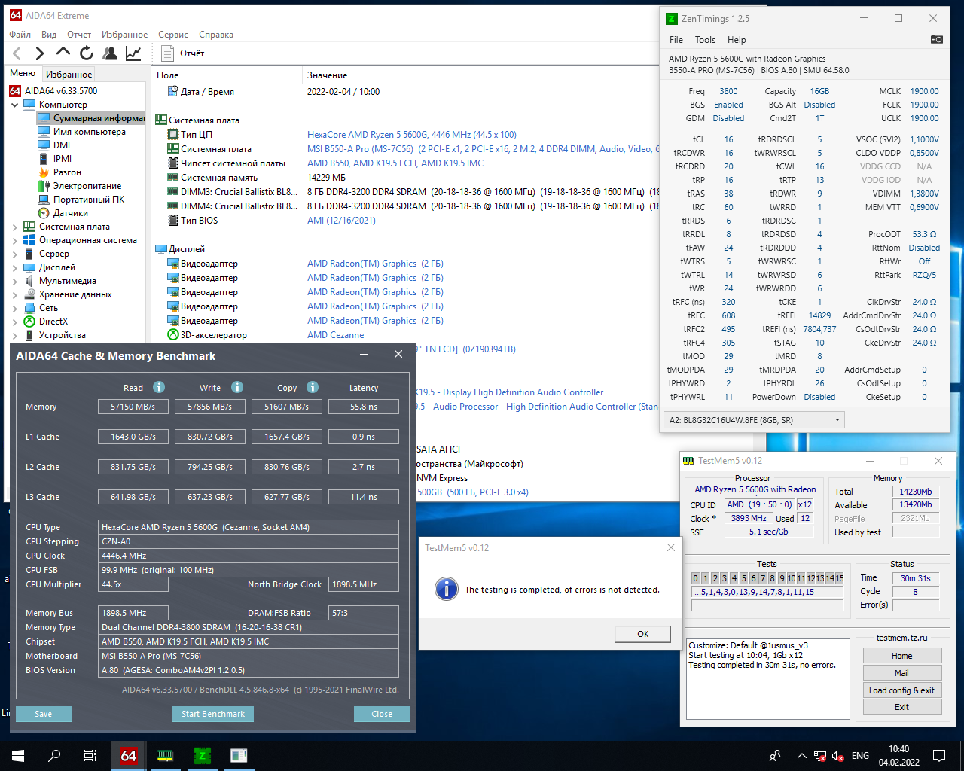Click the Mail button in TestMem5
The height and width of the screenshot is (771, 964).
click(x=901, y=673)
